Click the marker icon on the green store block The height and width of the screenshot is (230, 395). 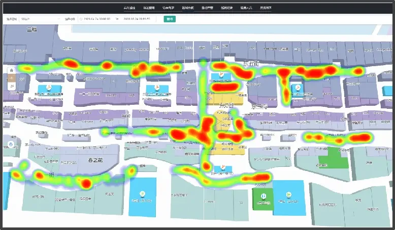coord(264,196)
